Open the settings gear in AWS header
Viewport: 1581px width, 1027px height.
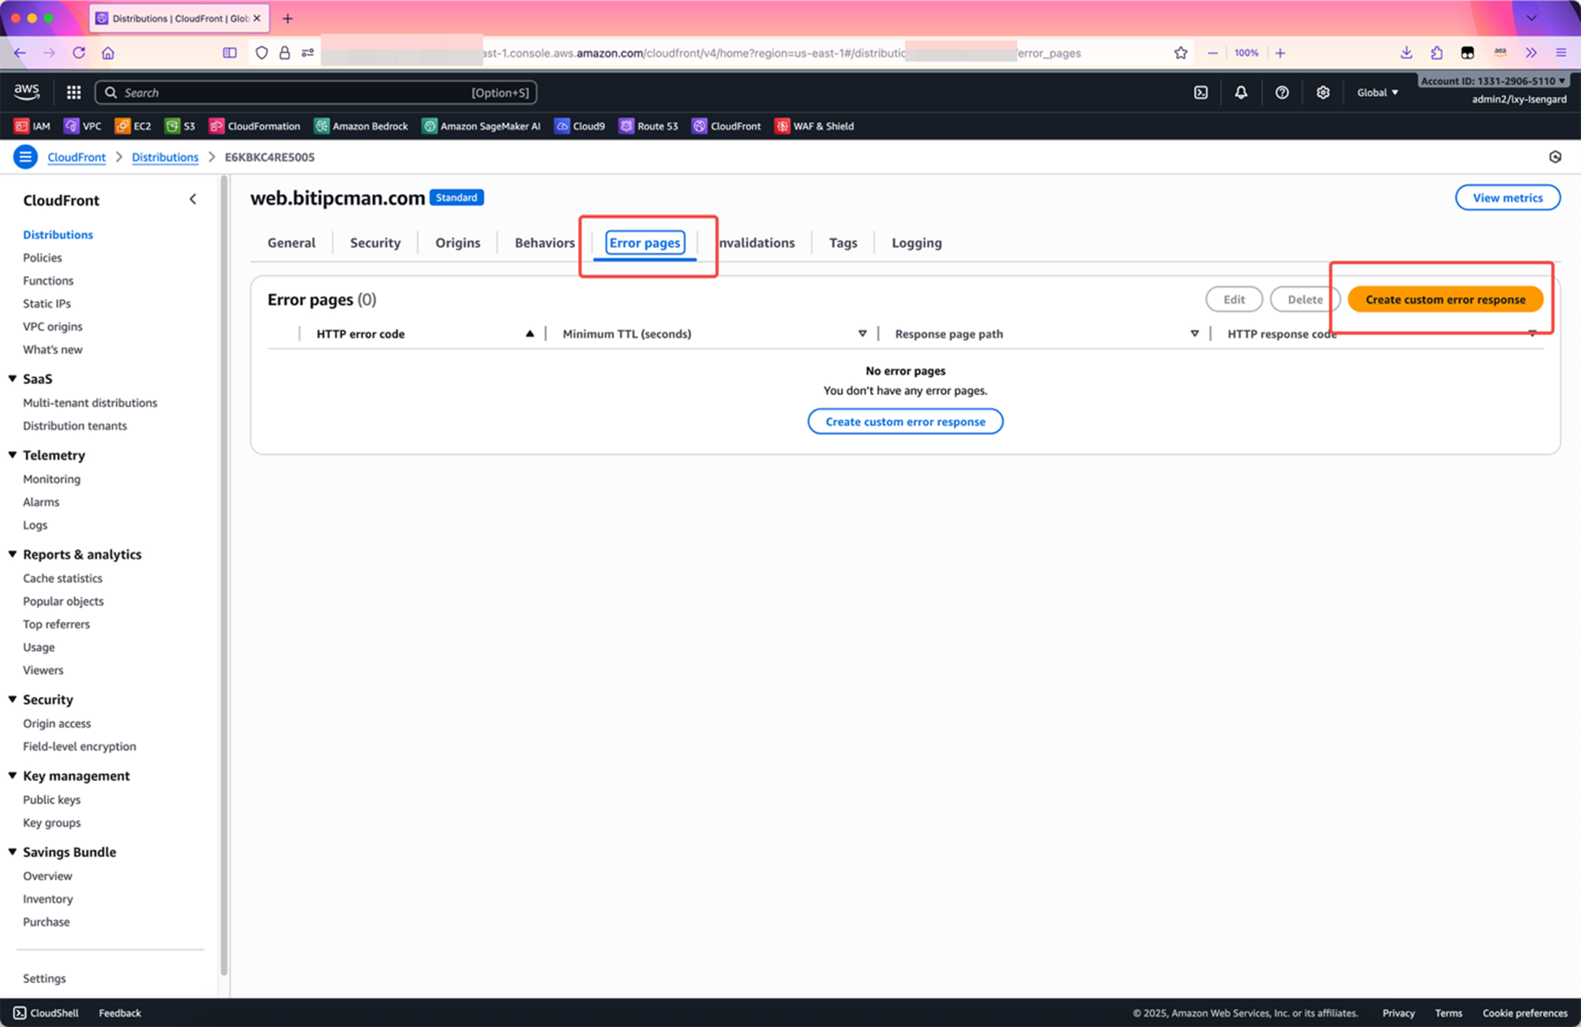pyautogui.click(x=1323, y=92)
